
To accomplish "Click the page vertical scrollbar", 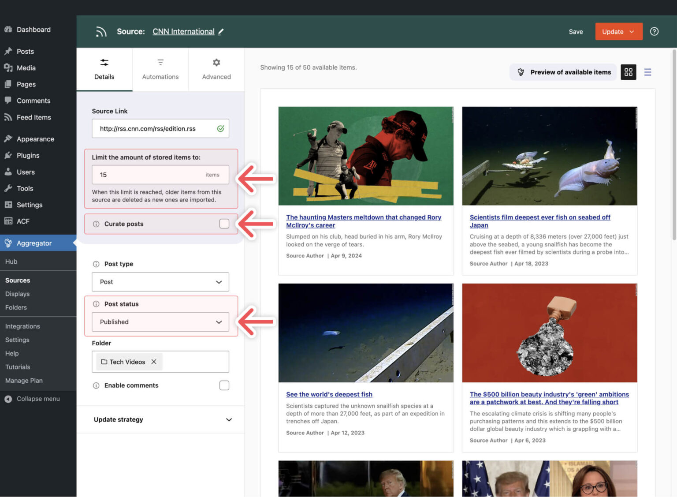I will tap(674, 146).
